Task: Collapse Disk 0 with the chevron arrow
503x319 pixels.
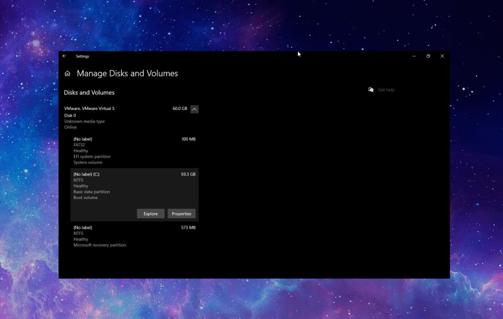Action: point(195,109)
